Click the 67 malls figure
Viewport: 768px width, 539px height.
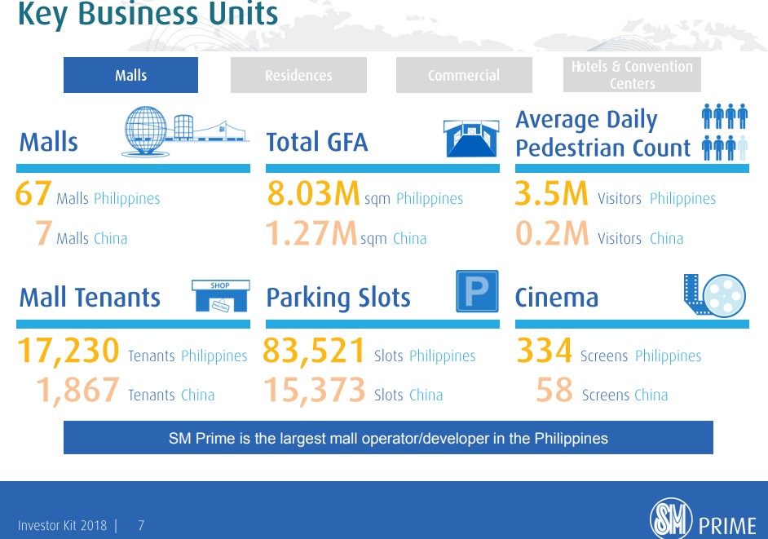[x=33, y=193]
